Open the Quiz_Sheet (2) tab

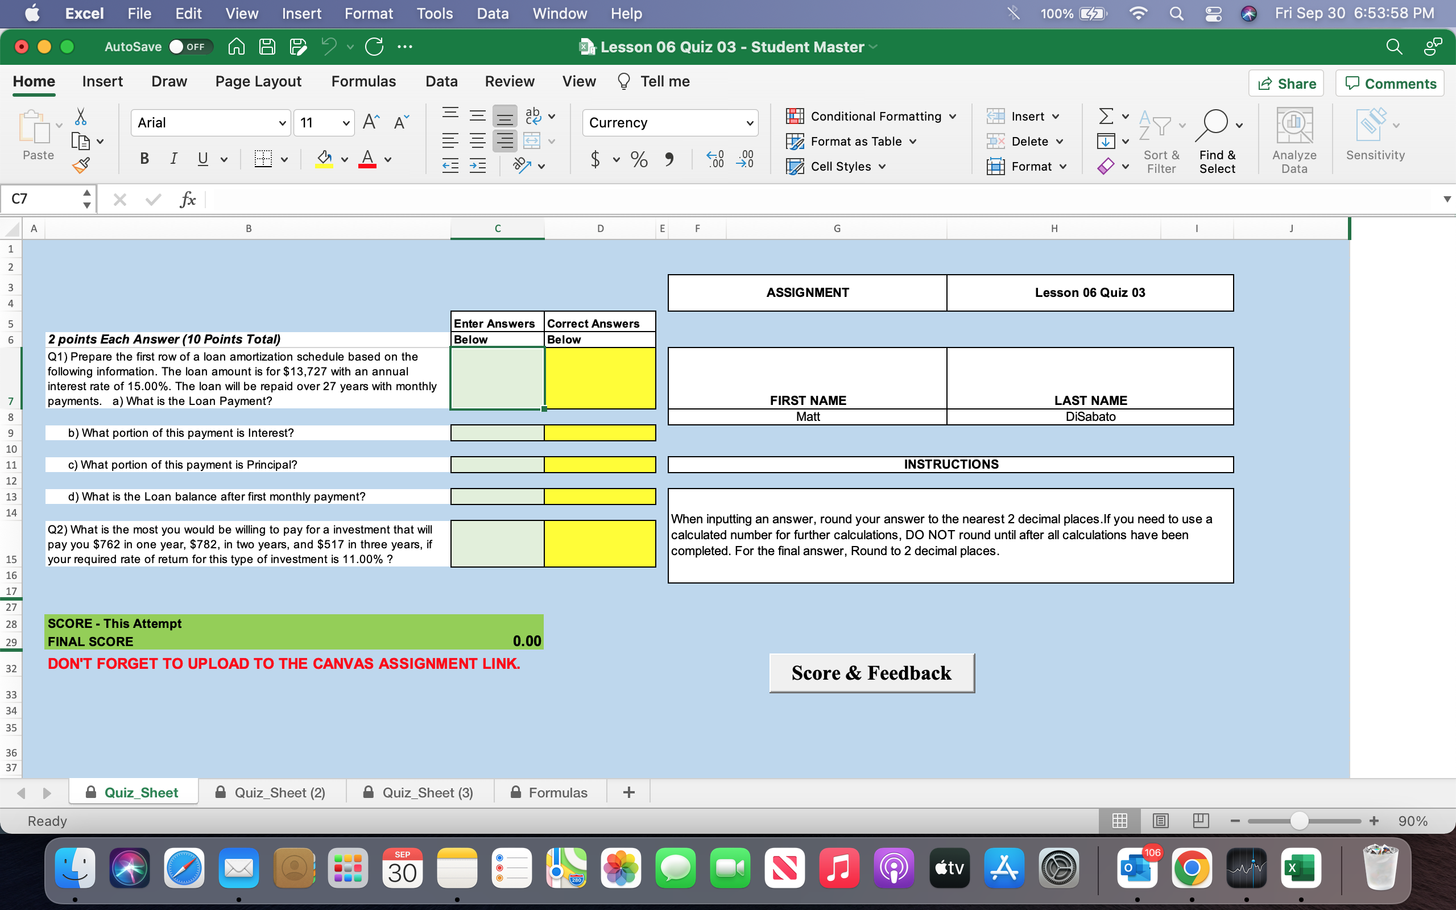pos(280,792)
